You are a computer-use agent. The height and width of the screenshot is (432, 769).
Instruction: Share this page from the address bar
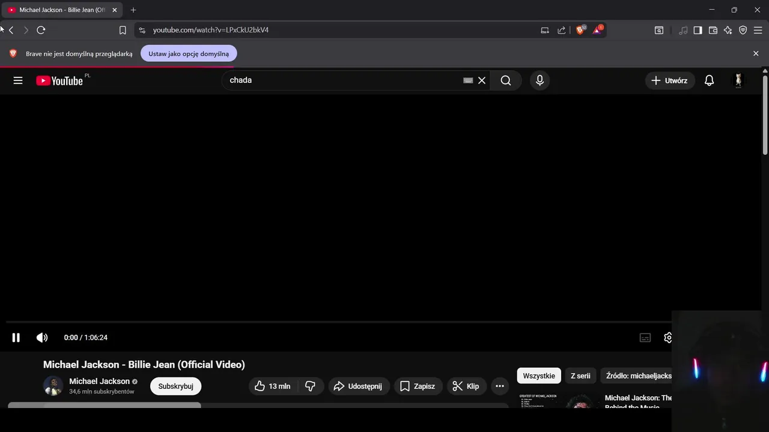(561, 30)
